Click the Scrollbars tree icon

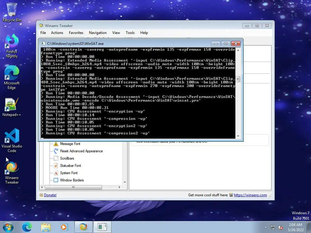pos(56,158)
